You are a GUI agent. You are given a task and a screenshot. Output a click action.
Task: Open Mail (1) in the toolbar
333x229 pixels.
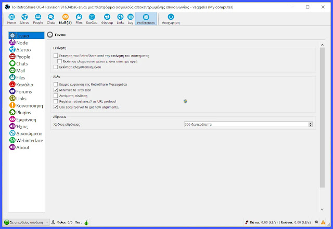(x=66, y=19)
